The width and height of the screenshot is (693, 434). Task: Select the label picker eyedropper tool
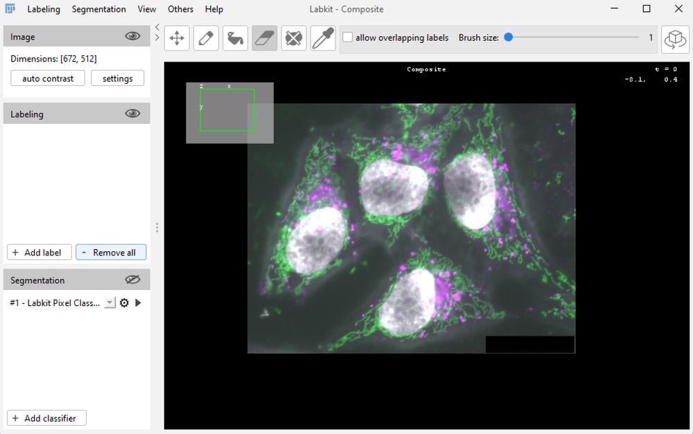coord(323,38)
